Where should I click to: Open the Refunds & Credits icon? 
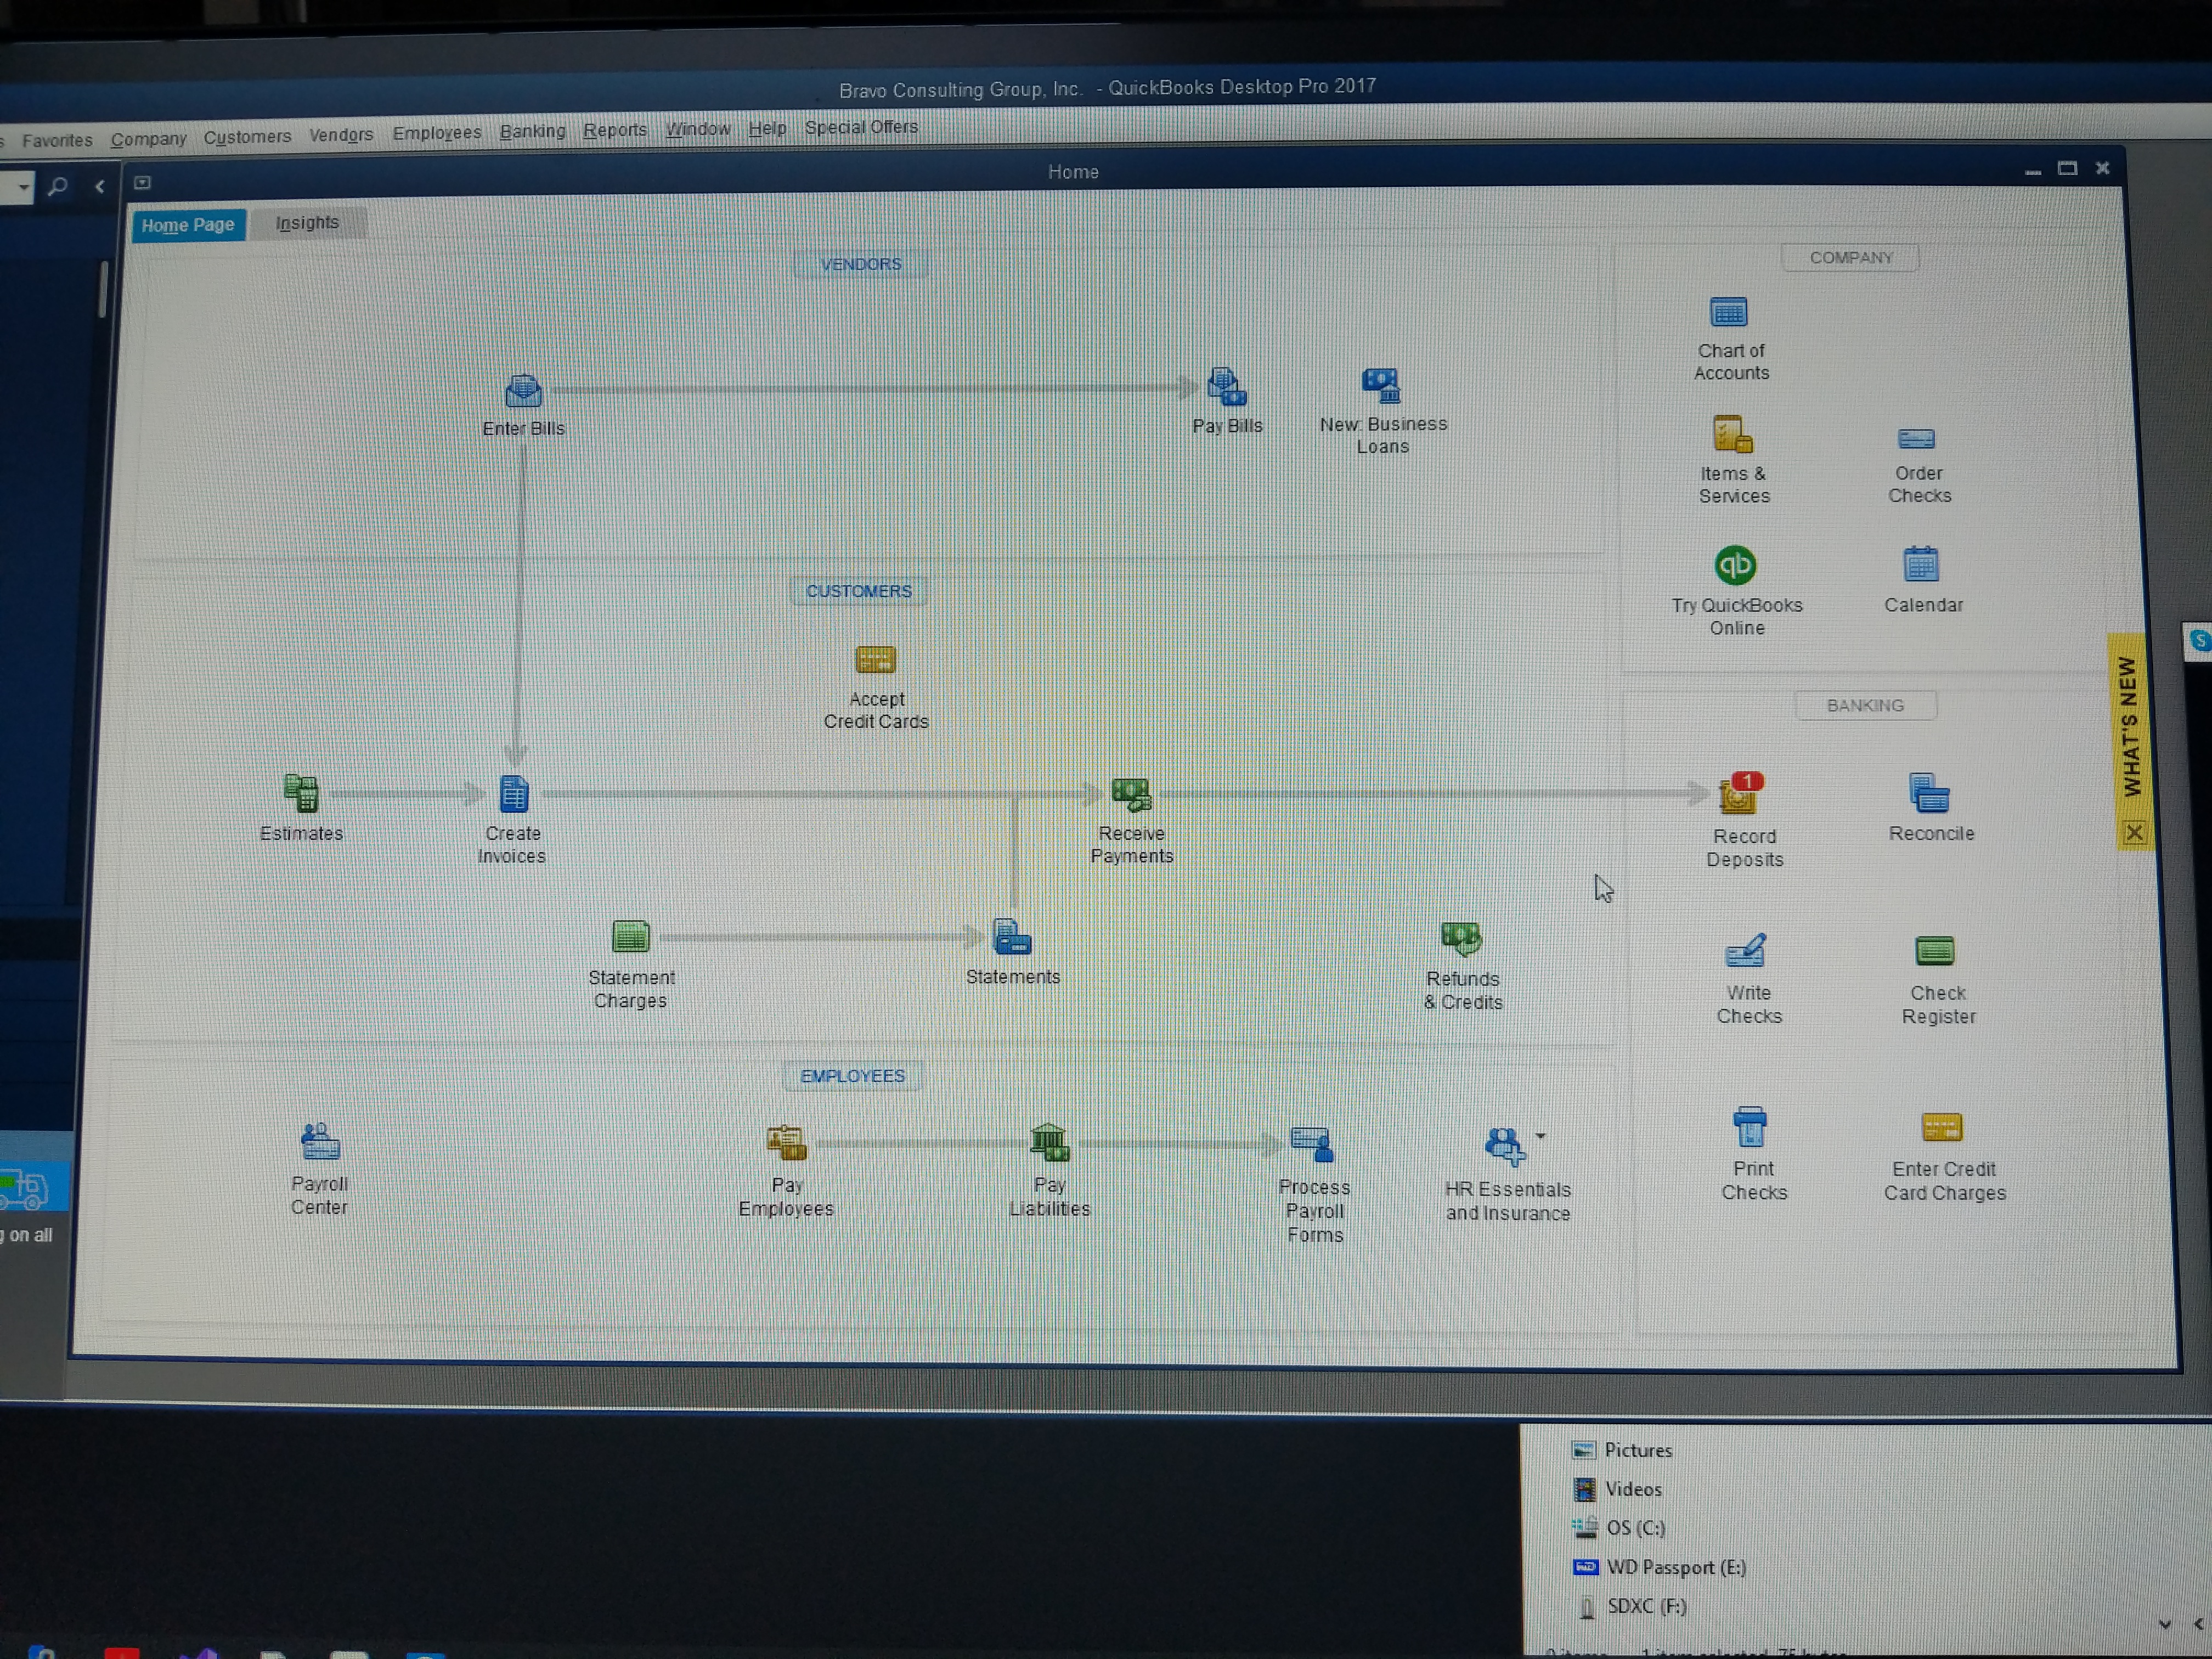point(1461,939)
